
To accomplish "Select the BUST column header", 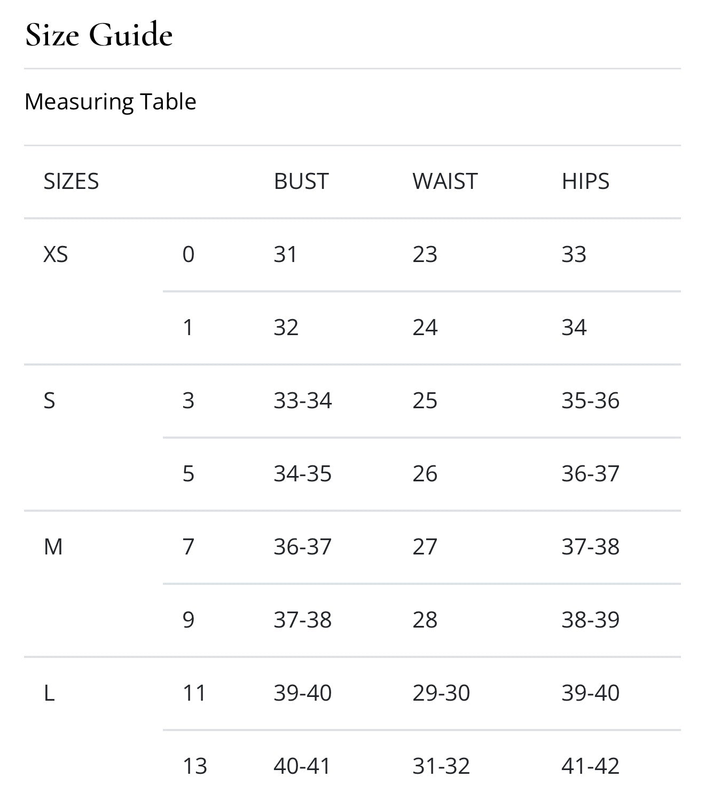I will 301,181.
